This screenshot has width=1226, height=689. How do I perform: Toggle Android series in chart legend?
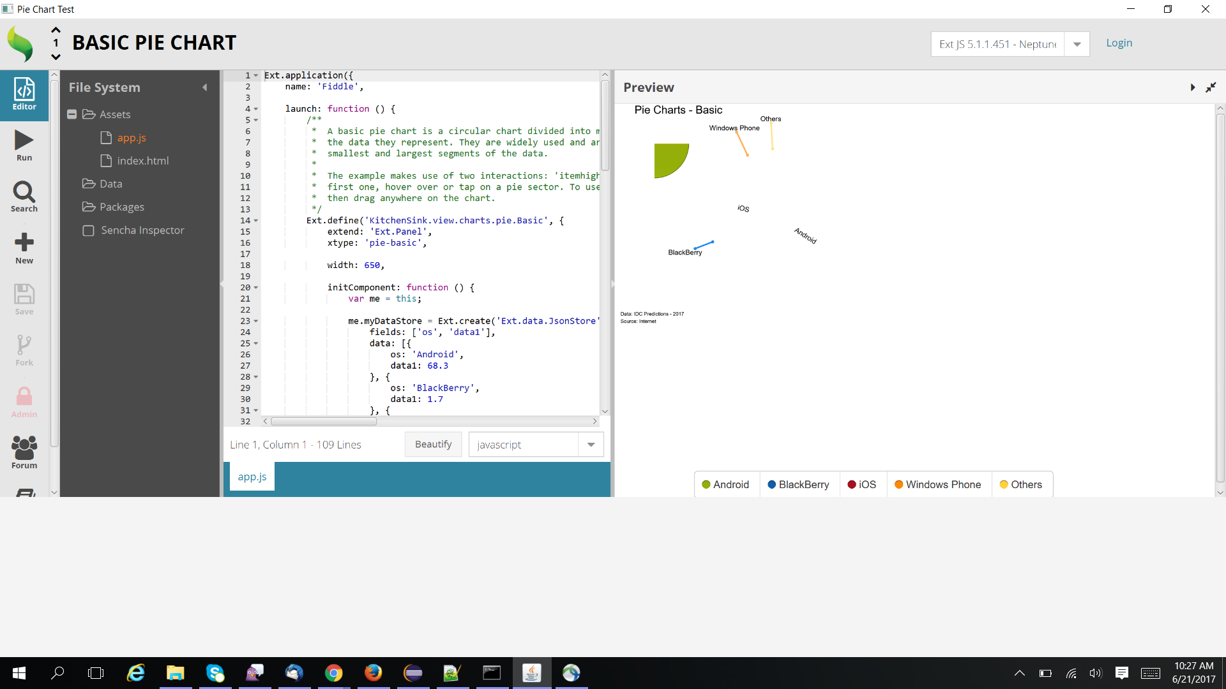point(725,485)
